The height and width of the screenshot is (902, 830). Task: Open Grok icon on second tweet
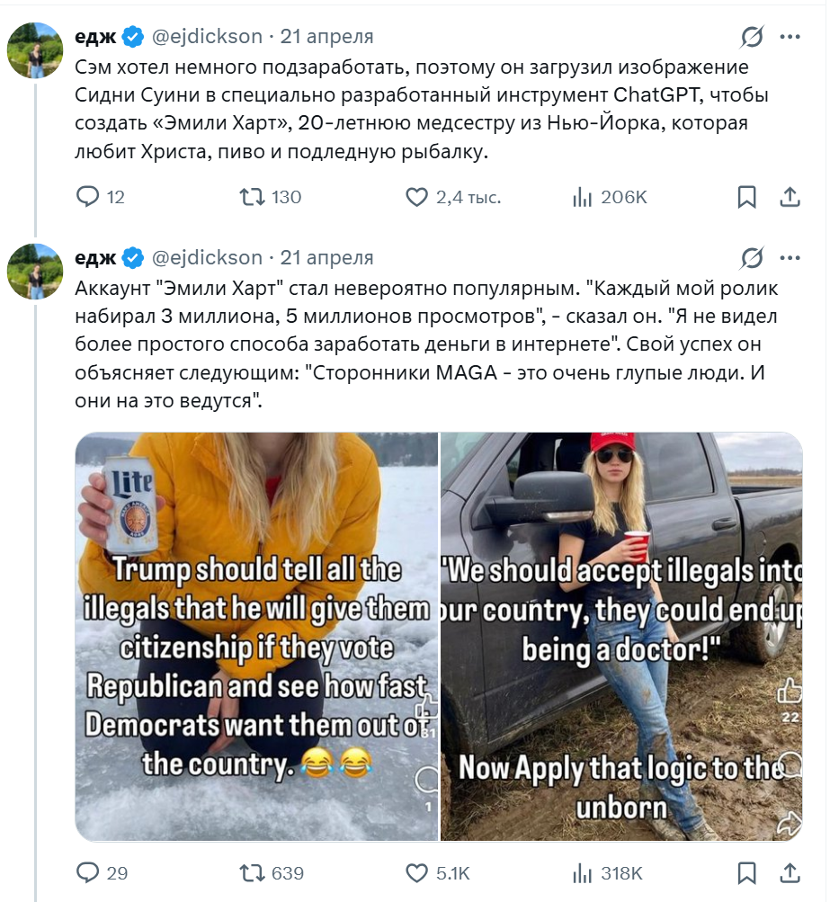click(752, 258)
